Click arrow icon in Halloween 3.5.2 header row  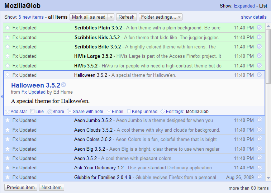point(259,75)
